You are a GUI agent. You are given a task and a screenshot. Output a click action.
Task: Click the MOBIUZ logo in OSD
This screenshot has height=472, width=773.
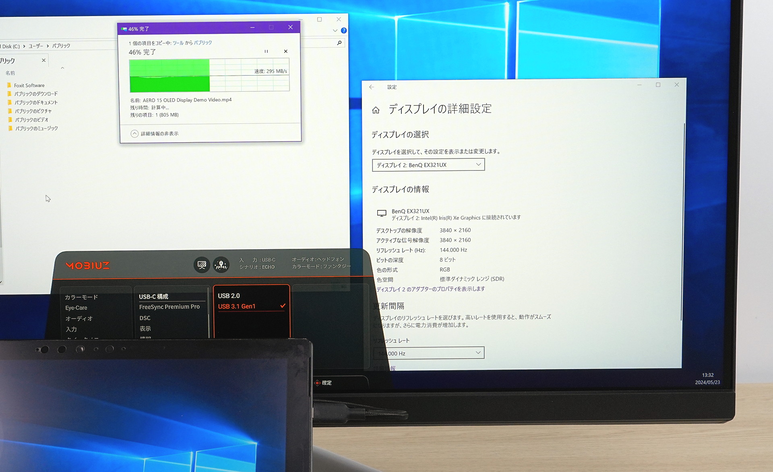(87, 266)
